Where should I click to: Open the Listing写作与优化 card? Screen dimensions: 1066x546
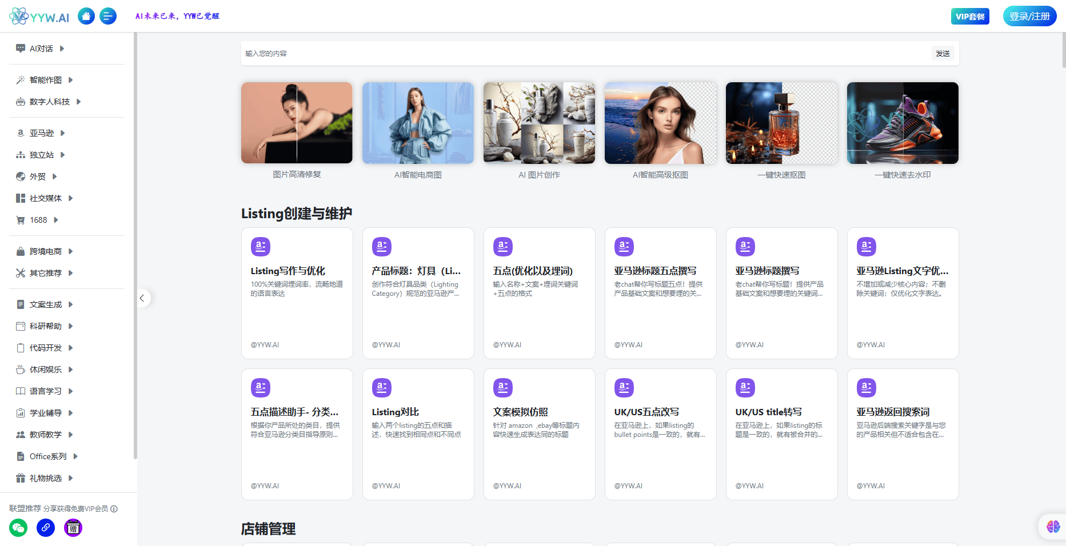[x=297, y=293]
